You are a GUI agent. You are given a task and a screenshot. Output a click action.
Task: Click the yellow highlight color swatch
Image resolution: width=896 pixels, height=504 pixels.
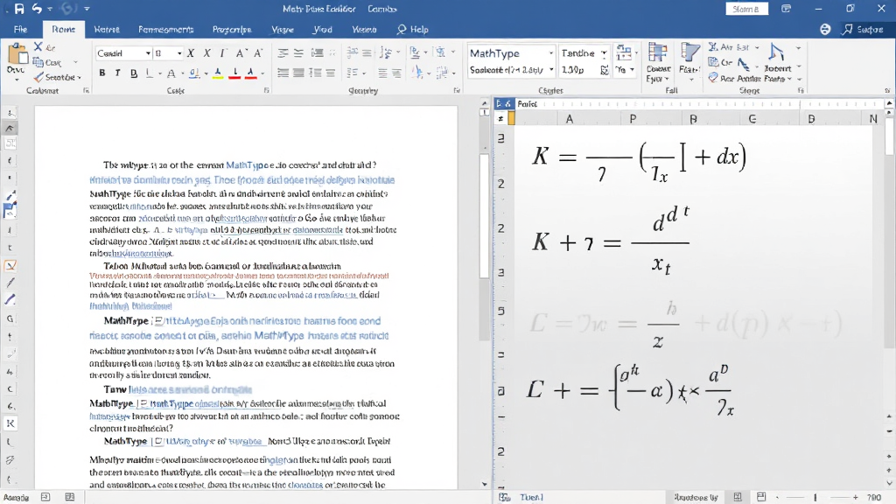218,73
